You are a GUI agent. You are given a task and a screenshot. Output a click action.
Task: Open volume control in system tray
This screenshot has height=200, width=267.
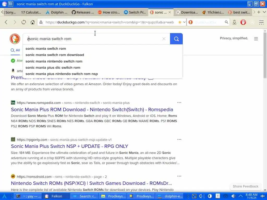[202, 196]
